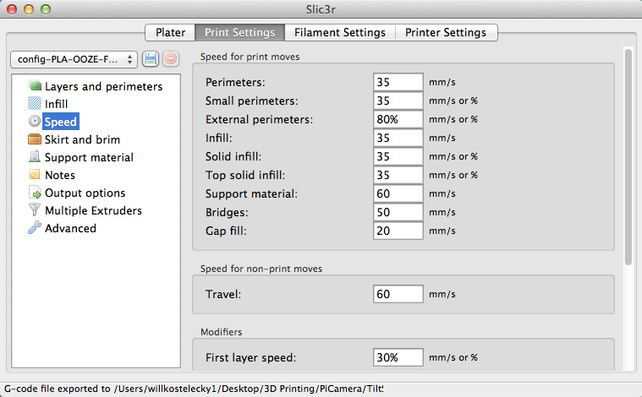Click the Advanced wrench icon
This screenshot has height=397, width=642.
pos(35,228)
